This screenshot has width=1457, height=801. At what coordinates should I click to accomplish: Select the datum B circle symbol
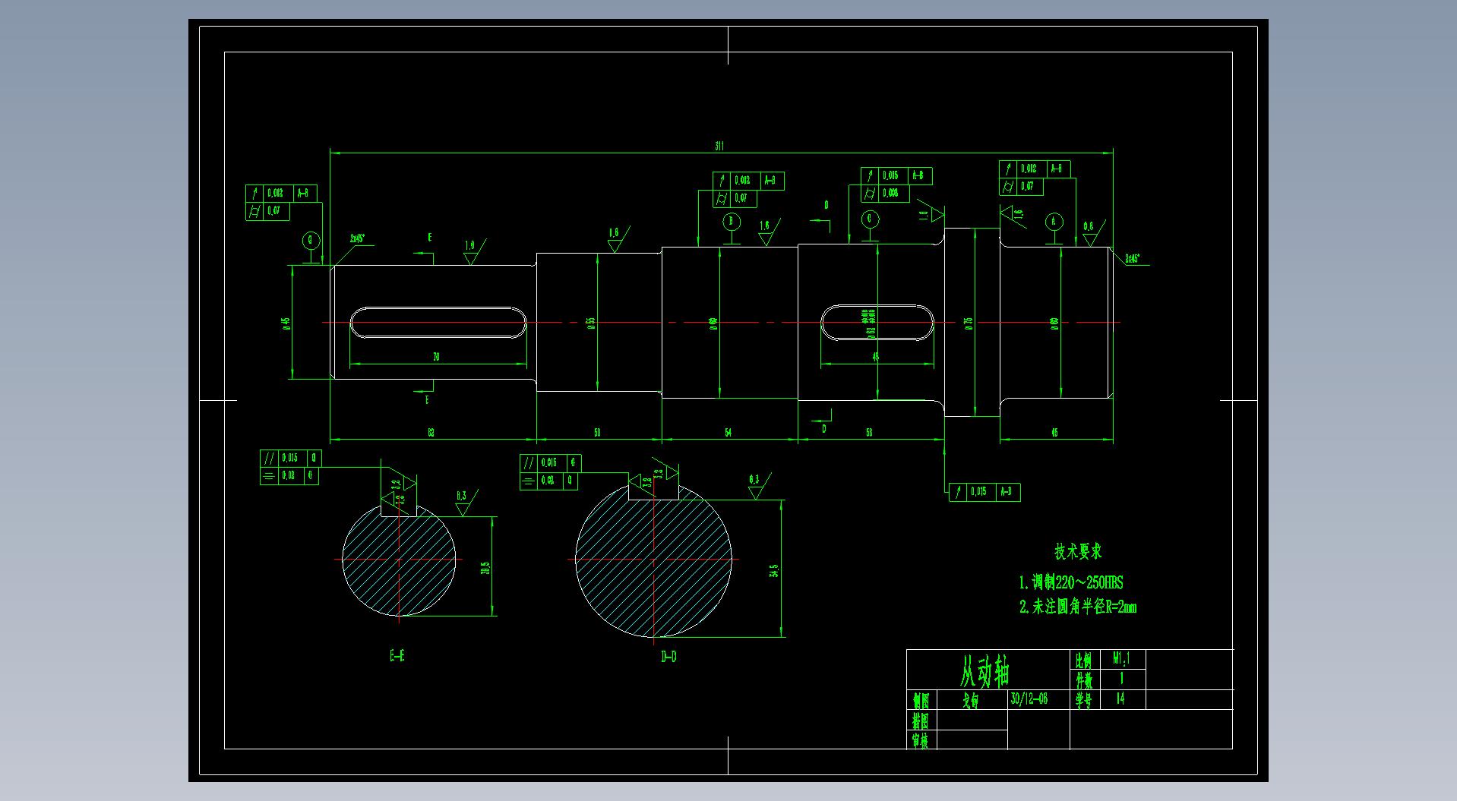pos(732,221)
